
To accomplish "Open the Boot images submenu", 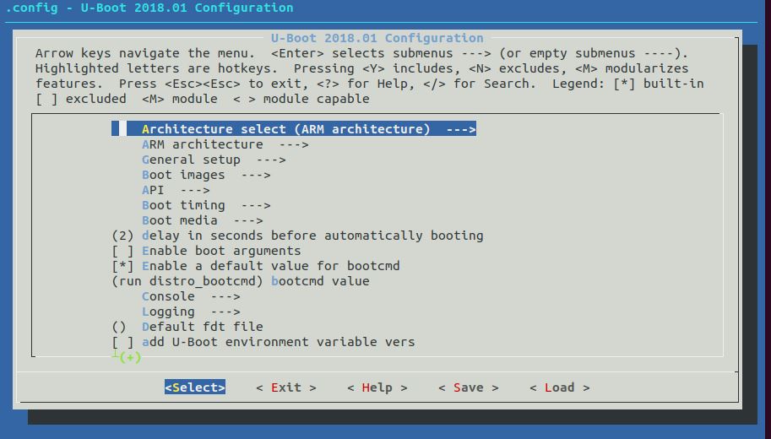I will click(x=206, y=175).
